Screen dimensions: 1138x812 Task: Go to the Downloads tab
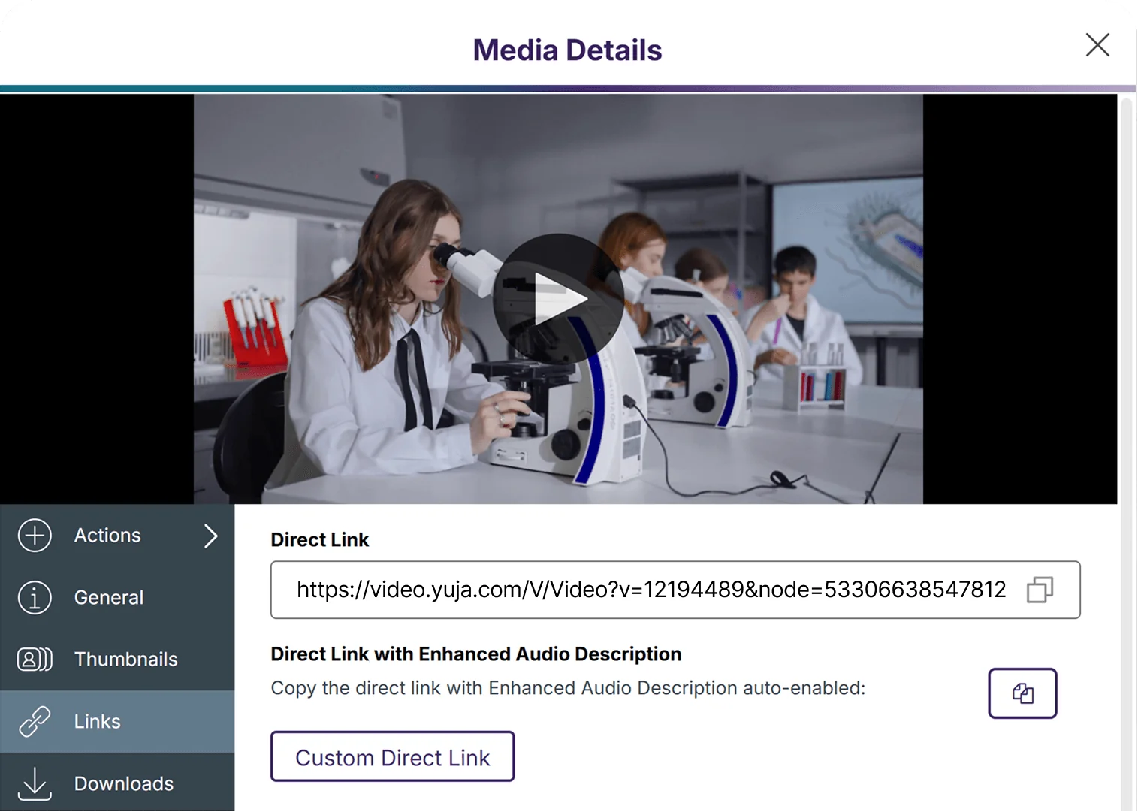(x=124, y=783)
